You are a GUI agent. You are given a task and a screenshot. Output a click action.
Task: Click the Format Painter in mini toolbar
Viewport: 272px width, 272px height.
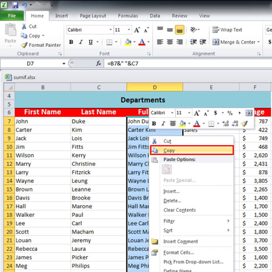(x=244, y=123)
